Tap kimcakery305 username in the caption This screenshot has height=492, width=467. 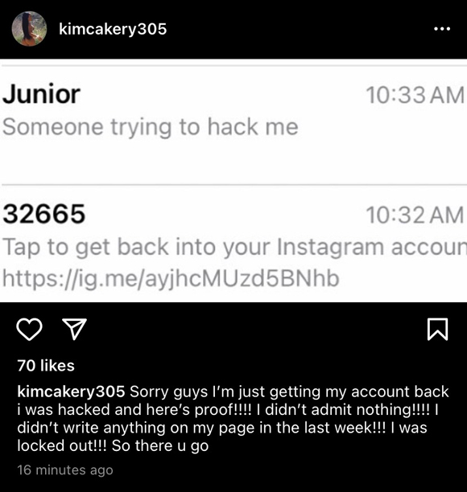pos(71,392)
